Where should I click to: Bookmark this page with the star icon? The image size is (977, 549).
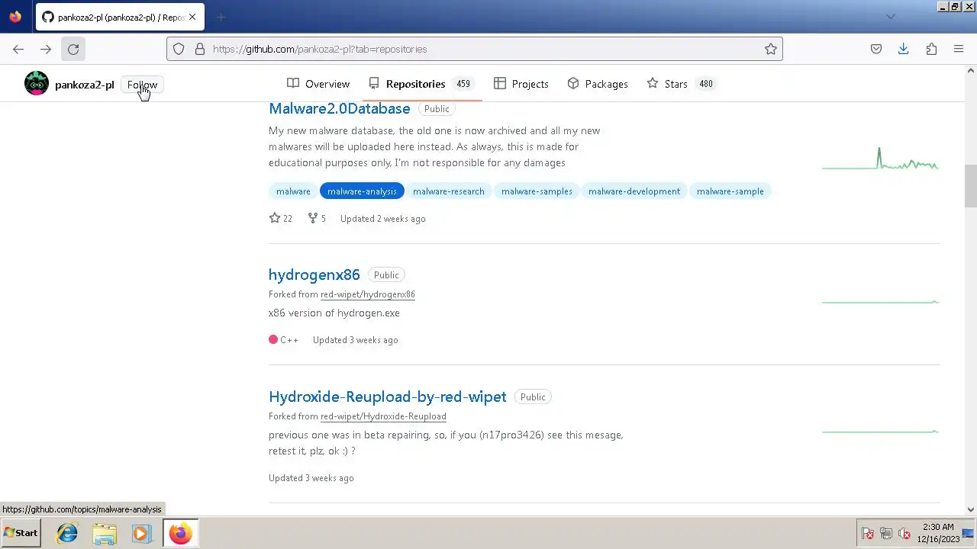tap(771, 49)
